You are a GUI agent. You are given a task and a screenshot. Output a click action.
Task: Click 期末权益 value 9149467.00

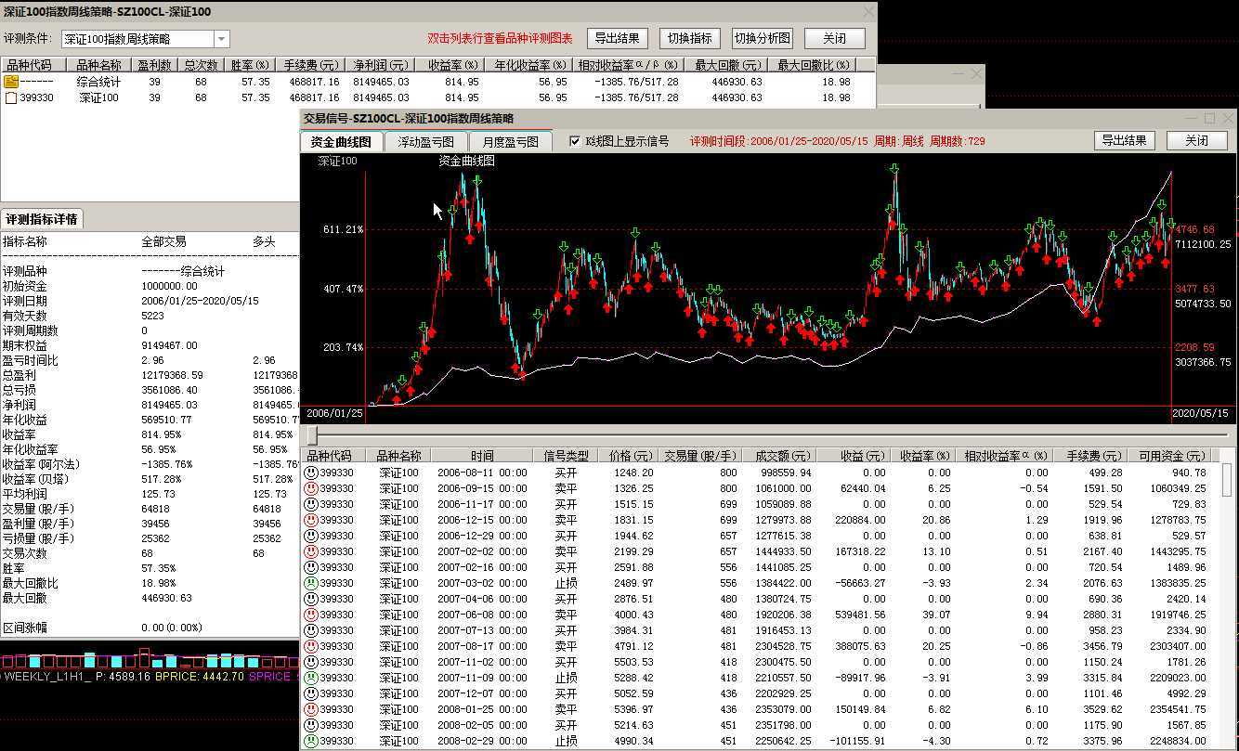(169, 345)
